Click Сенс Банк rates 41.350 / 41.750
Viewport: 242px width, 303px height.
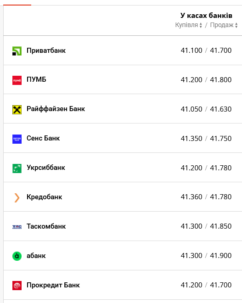[206, 138]
